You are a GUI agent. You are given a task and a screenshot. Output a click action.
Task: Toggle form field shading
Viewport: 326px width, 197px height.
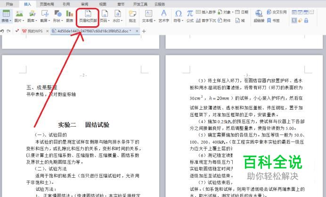pyautogui.click(x=294, y=20)
